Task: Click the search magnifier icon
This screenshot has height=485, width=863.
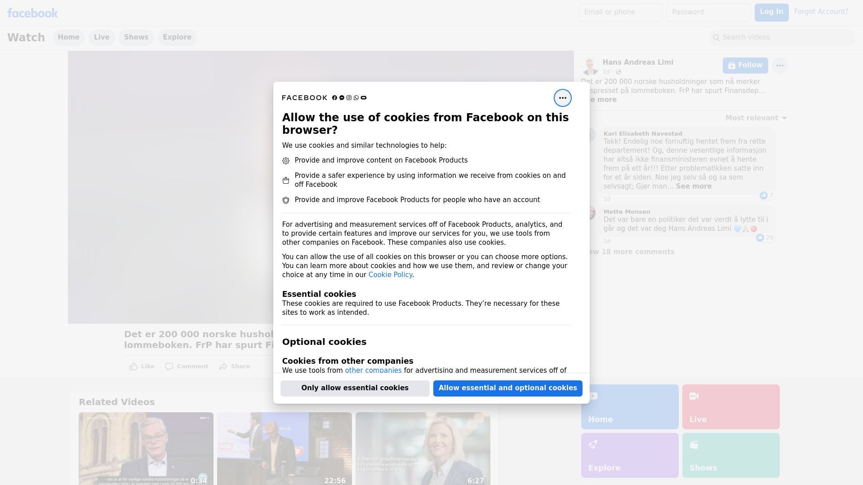Action: click(716, 38)
